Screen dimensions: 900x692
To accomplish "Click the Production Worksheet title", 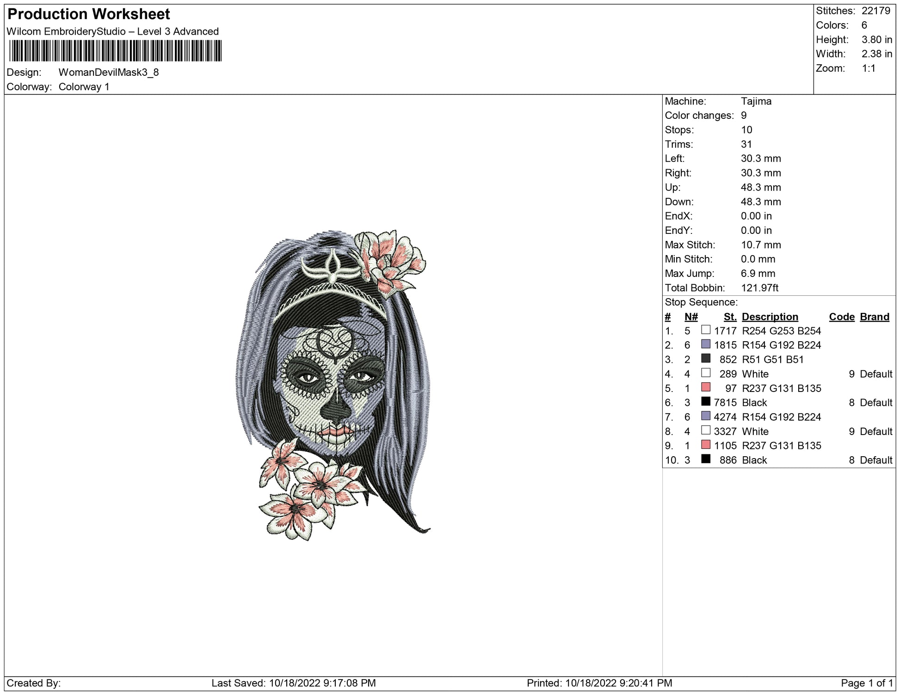I will coord(89,14).
